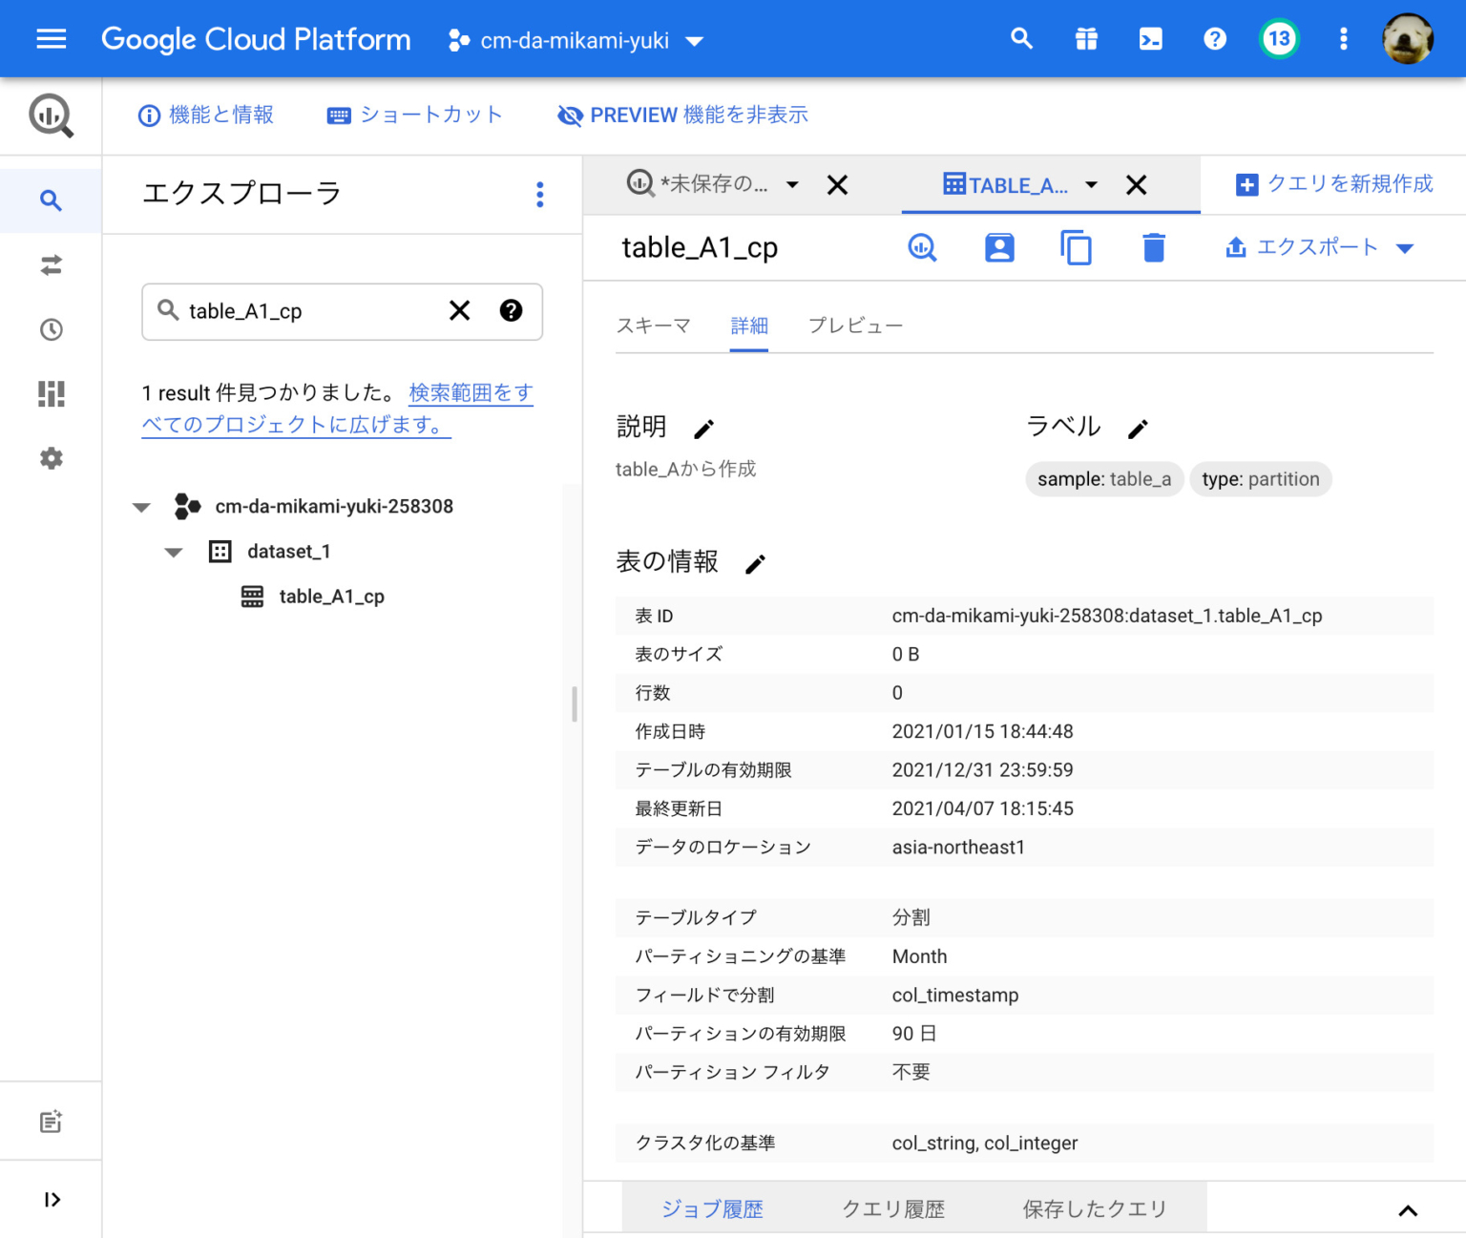The width and height of the screenshot is (1466, 1238).
Task: Create a new query with クエリを新規作成
Action: click(x=1333, y=184)
